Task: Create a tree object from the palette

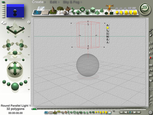Action: 60,10
